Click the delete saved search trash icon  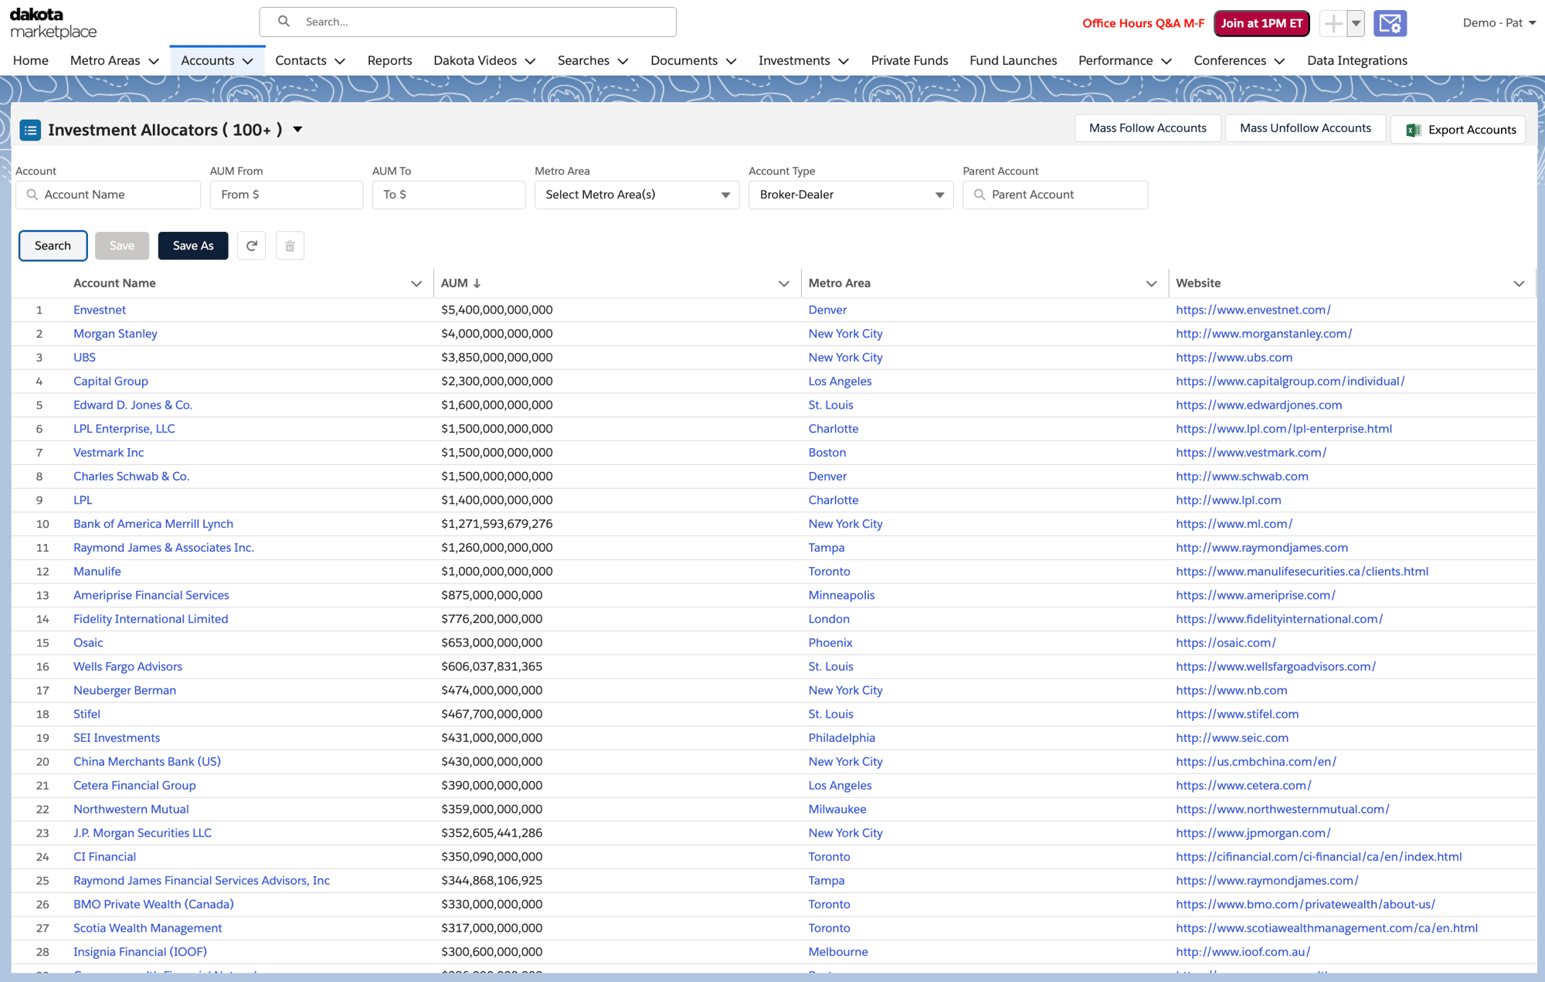290,246
